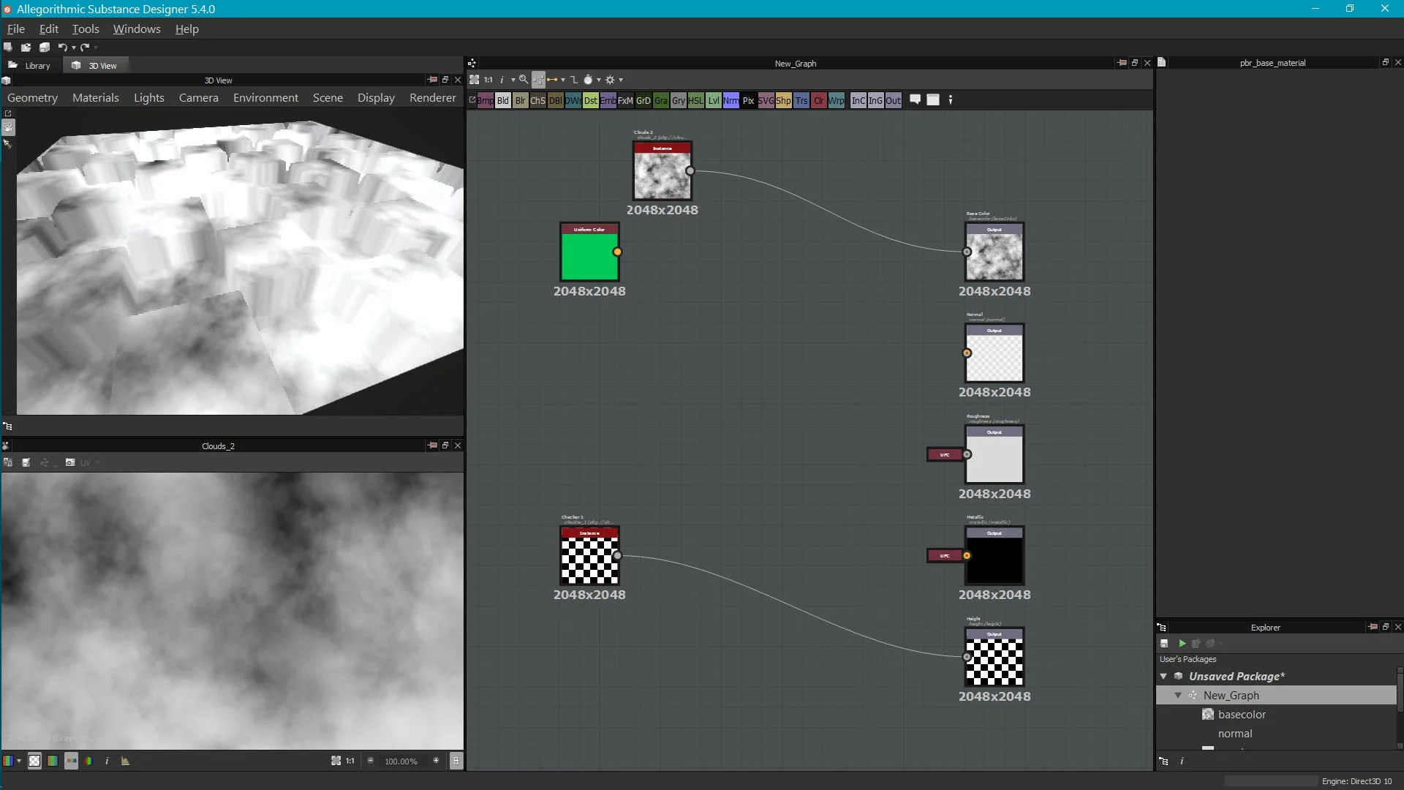Add a Warp (Wrp) node
The image size is (1404, 790).
(837, 101)
